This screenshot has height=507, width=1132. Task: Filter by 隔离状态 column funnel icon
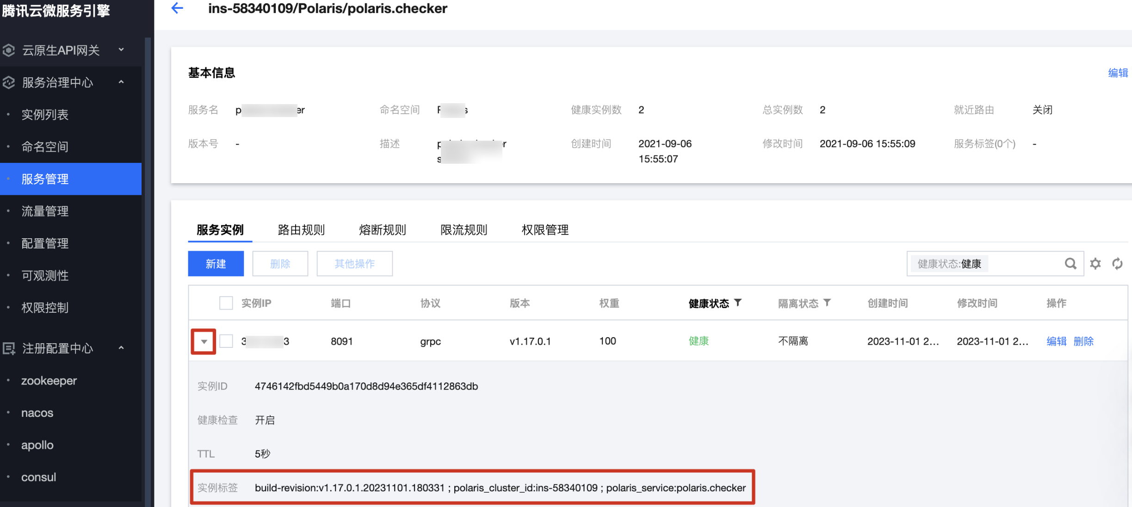pyautogui.click(x=827, y=303)
